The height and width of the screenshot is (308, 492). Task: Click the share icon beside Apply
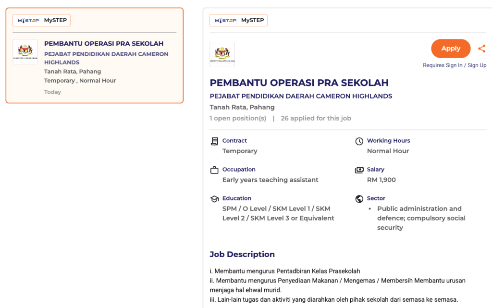point(481,49)
